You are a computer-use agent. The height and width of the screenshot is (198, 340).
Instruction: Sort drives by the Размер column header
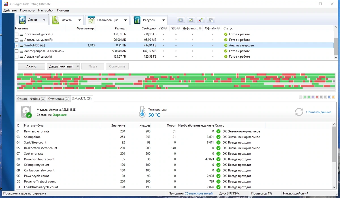120,29
